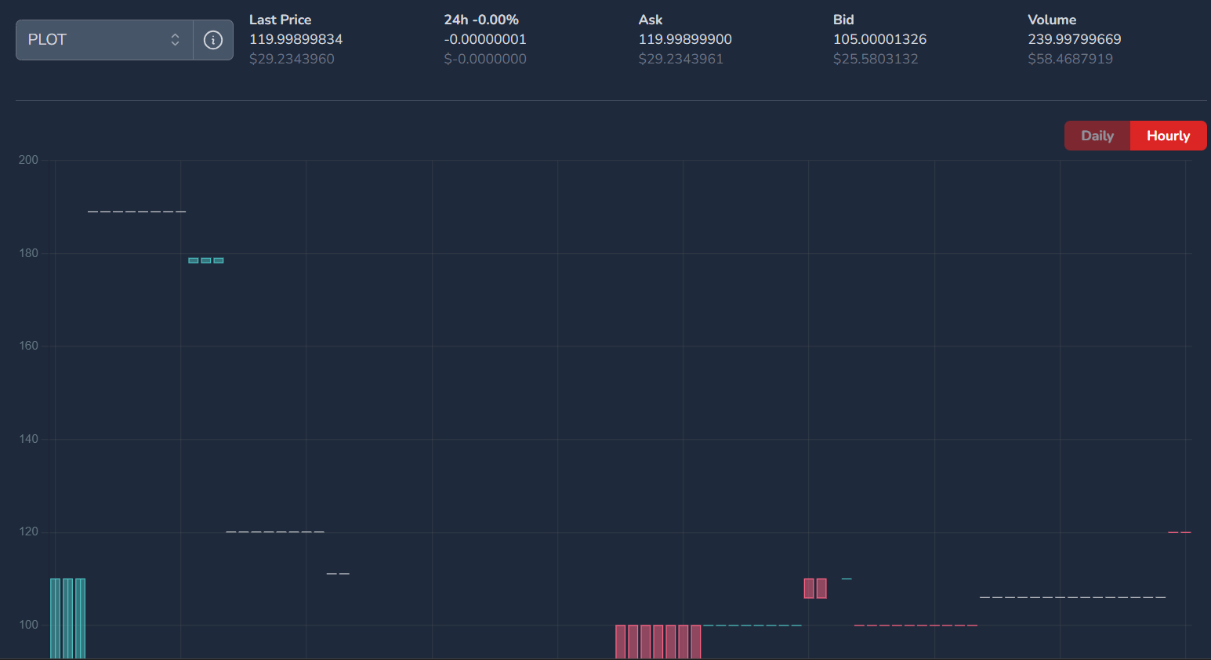1211x660 pixels.
Task: Click the Ask value 119.99899900
Action: [x=685, y=39]
